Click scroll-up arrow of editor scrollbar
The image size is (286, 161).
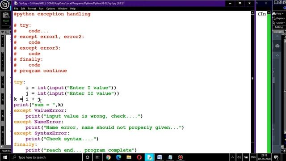pyautogui.click(x=252, y=13)
